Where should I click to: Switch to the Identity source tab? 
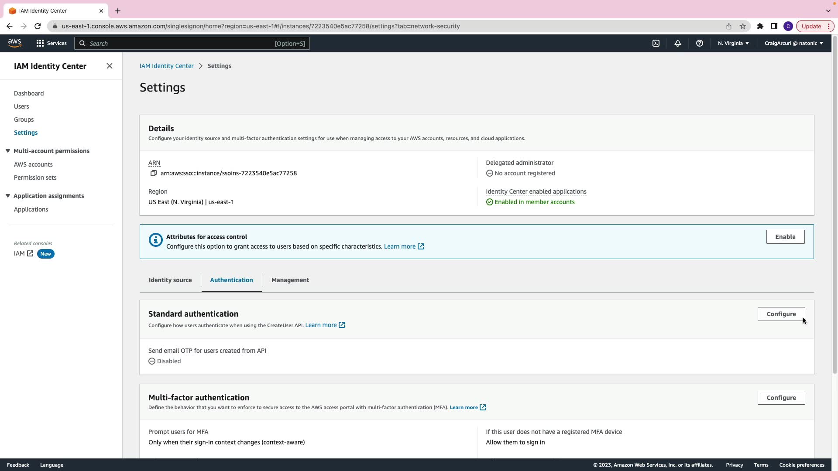[x=170, y=280]
